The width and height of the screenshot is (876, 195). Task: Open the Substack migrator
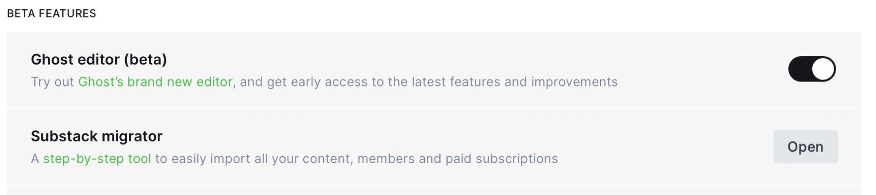(x=805, y=146)
